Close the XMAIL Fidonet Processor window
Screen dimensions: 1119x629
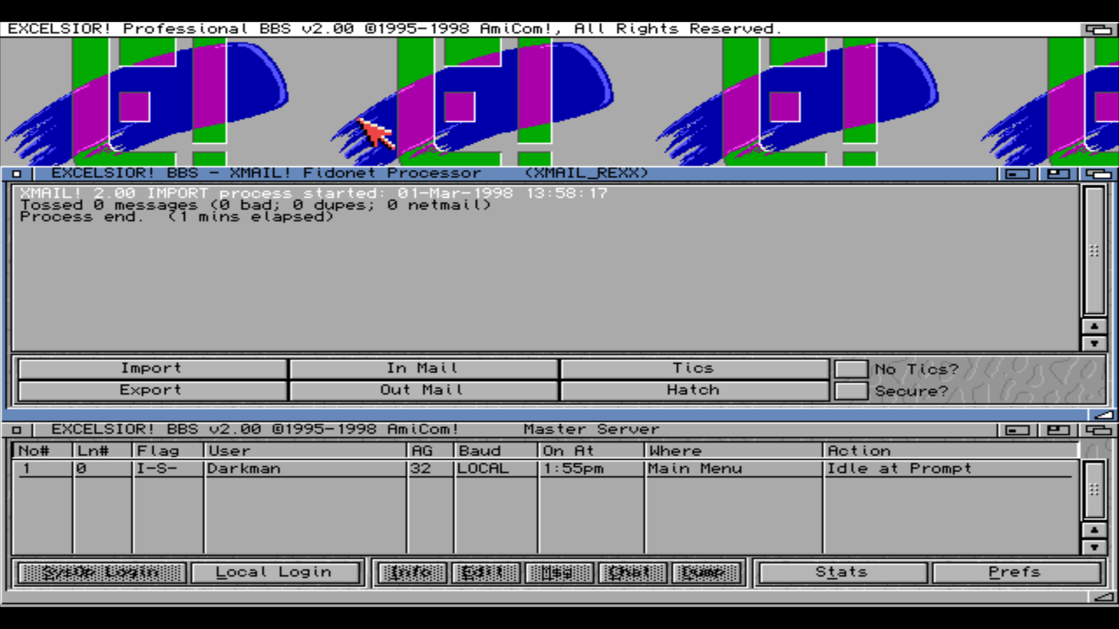tap(17, 174)
